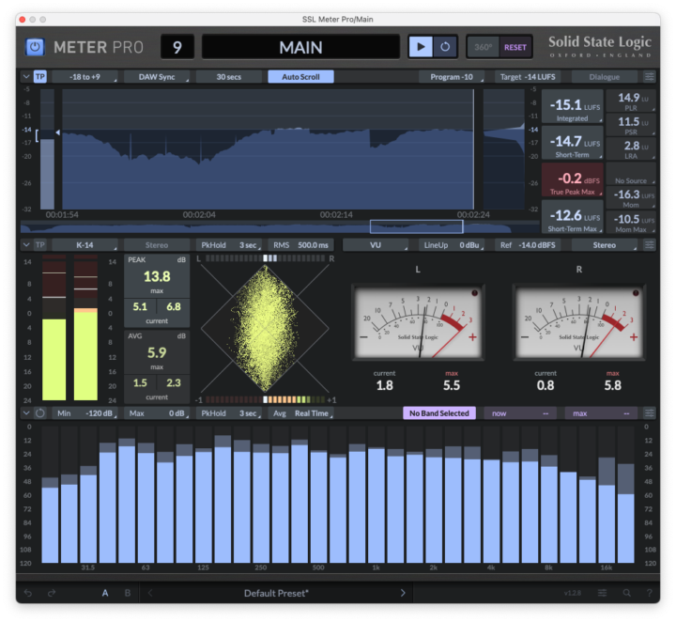Click the MAIN instance name field
The image size is (676, 622).
[x=300, y=47]
